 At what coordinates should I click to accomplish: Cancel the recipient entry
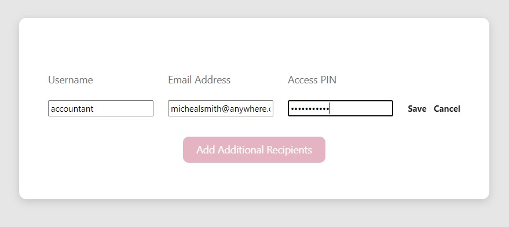point(446,109)
